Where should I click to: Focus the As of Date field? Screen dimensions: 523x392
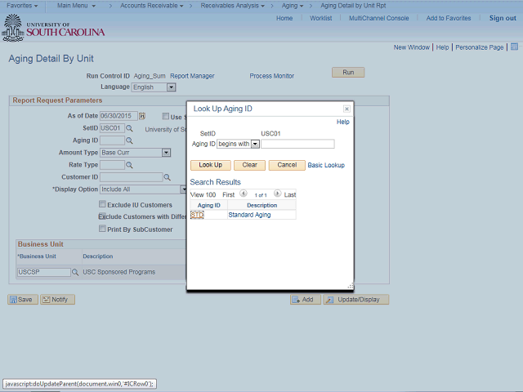click(x=118, y=116)
